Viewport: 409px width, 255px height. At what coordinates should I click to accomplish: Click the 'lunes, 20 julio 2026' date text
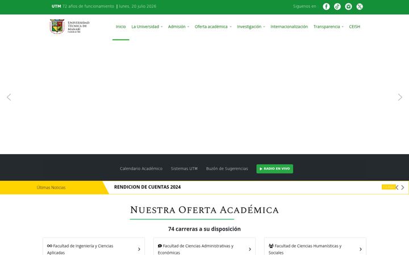pyautogui.click(x=137, y=6)
